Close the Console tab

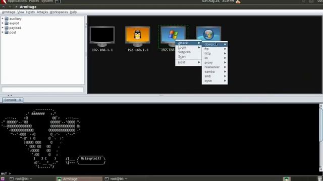click(x=20, y=100)
